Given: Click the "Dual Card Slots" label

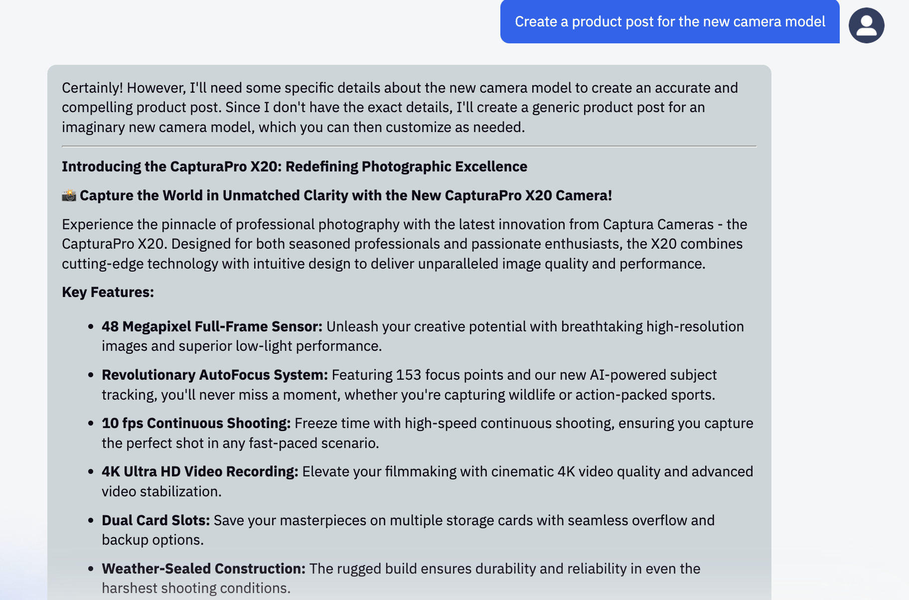Looking at the screenshot, I should (155, 520).
